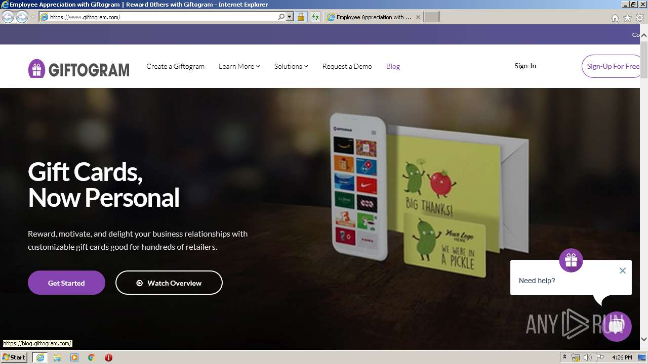Expand the Solutions menu

[x=291, y=66]
